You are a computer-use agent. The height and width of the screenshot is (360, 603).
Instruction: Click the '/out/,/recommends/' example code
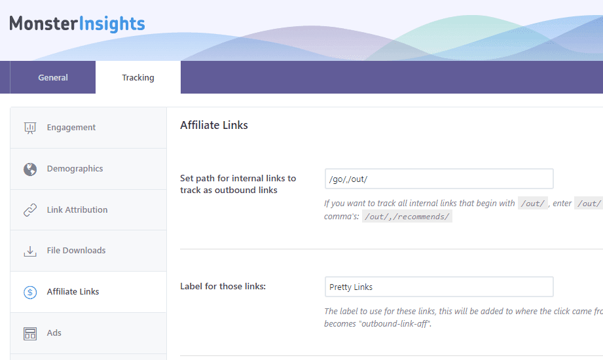point(407,217)
